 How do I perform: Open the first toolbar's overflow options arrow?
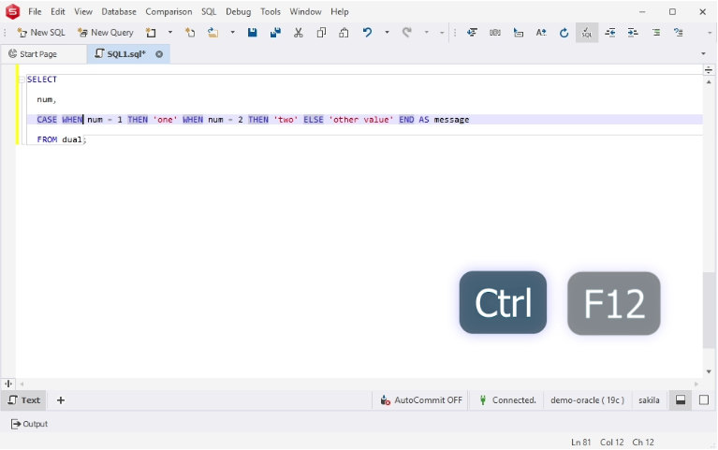pos(442,33)
